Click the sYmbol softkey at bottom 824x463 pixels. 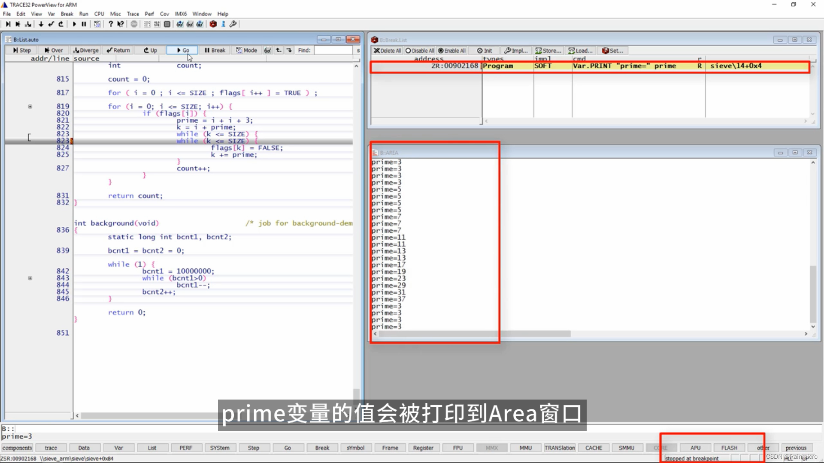[355, 448]
